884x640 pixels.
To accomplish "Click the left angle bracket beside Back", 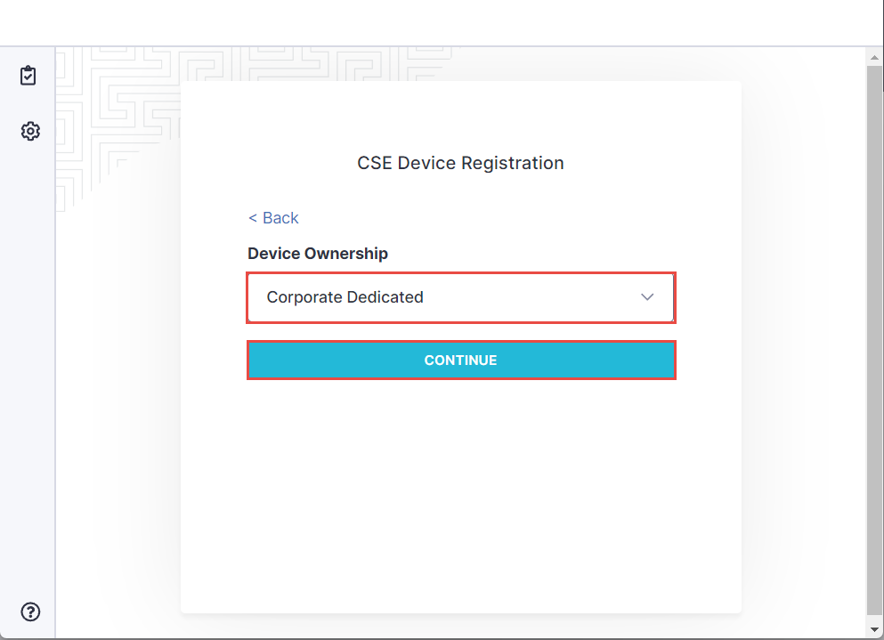I will 253,218.
